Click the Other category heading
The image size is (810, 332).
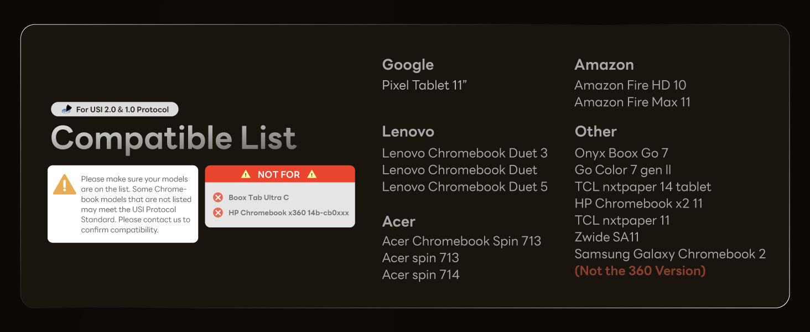tap(596, 132)
